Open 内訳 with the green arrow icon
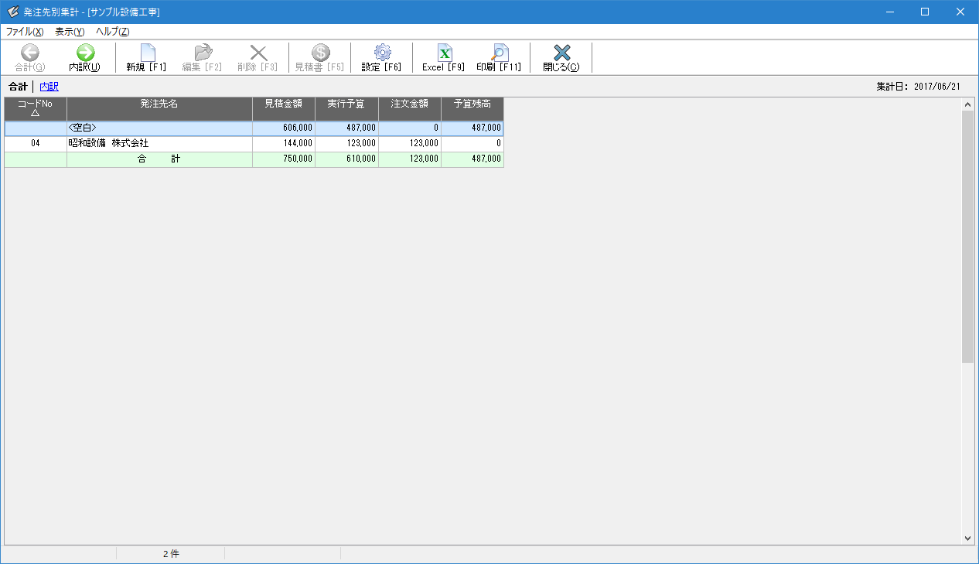This screenshot has height=564, width=979. [85, 53]
